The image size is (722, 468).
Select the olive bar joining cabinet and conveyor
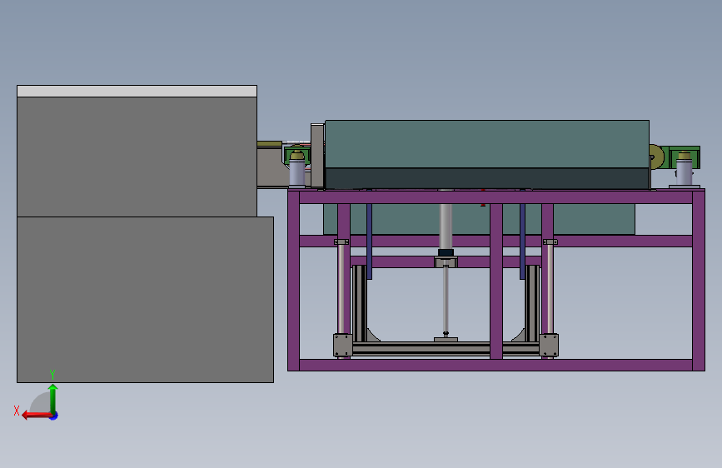pyautogui.click(x=269, y=144)
